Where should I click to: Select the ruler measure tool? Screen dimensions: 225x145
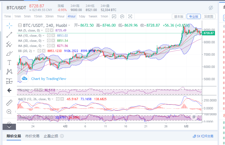[x=9, y=103]
